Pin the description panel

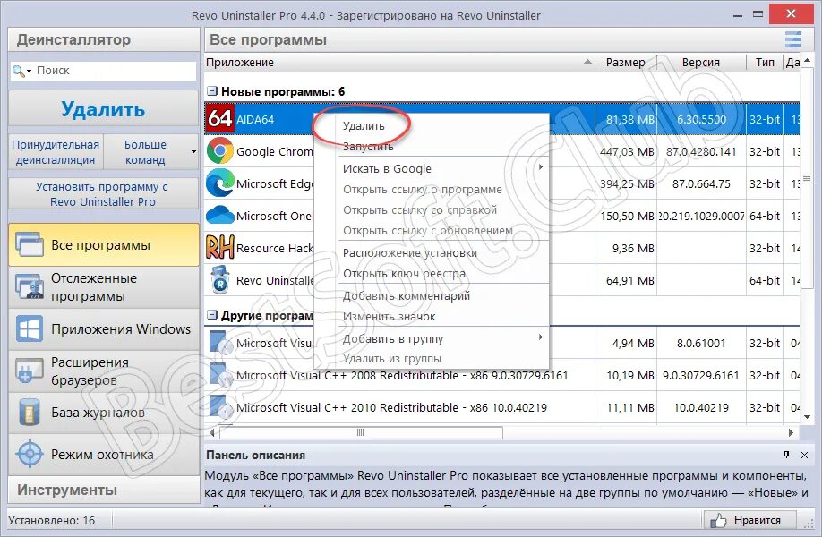click(x=786, y=455)
